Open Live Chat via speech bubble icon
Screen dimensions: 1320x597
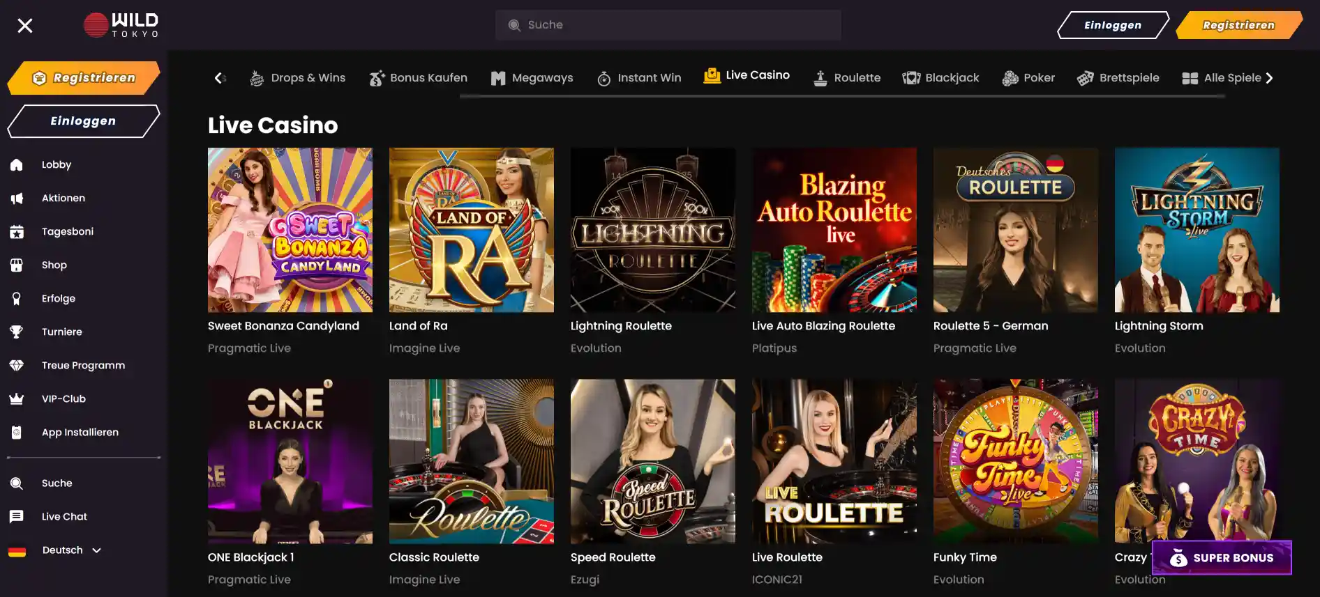[17, 517]
